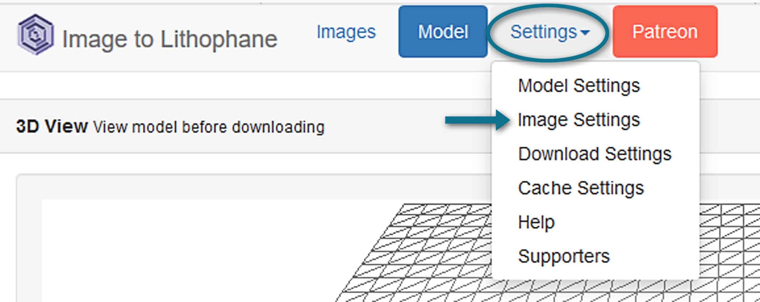Select Model Settings from the dropdown

[579, 86]
